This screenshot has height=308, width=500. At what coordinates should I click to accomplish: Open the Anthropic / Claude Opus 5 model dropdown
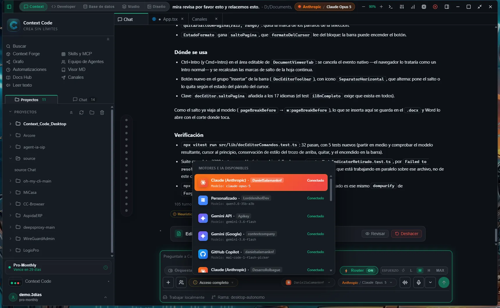pos(367,282)
